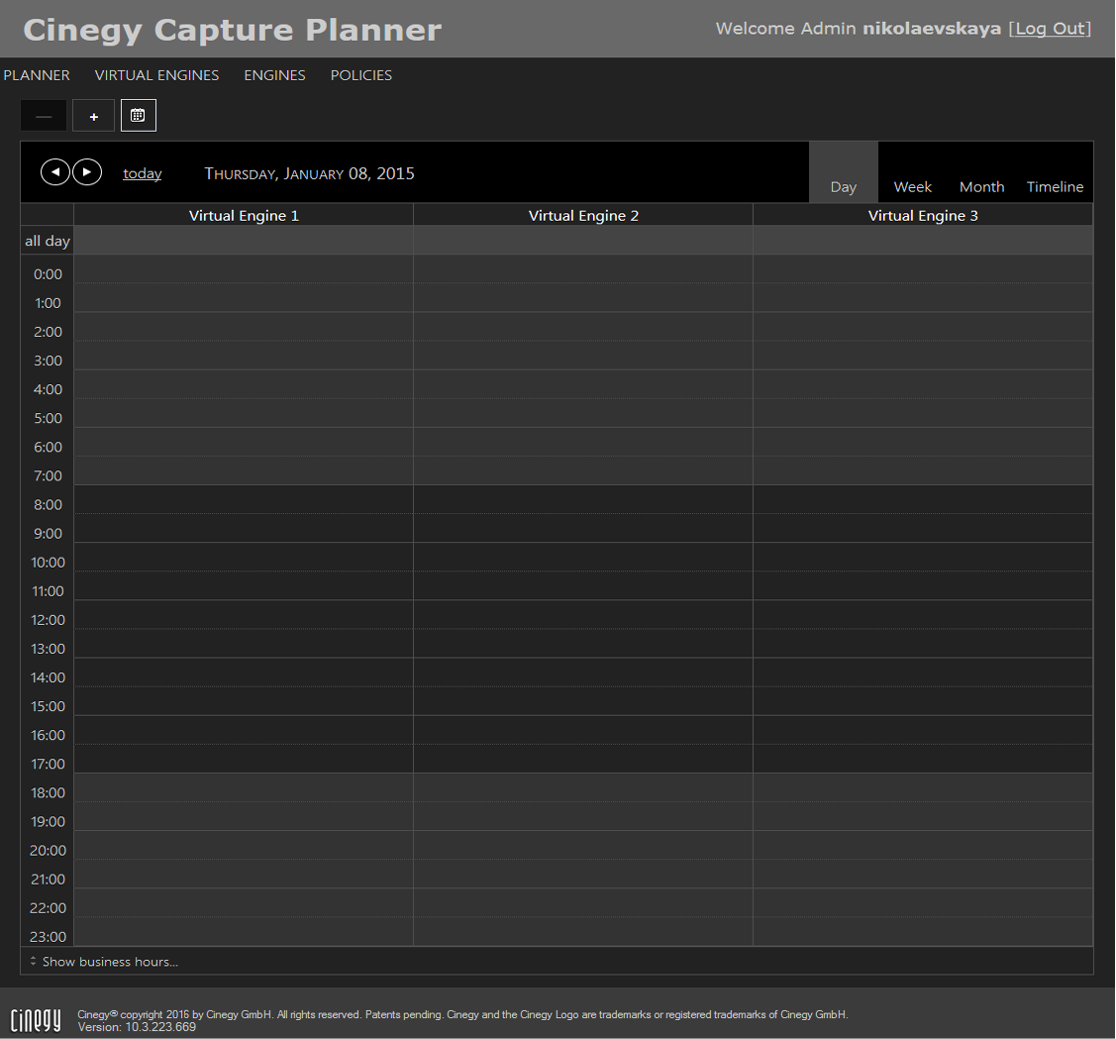Screen dimensions: 1116x1039
Task: Click the 6:00 time label
Action: [48, 448]
